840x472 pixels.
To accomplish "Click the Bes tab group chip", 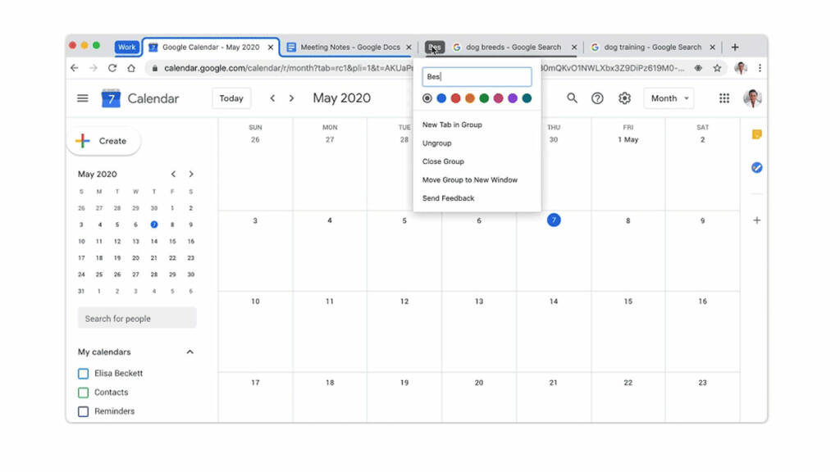I will [435, 47].
